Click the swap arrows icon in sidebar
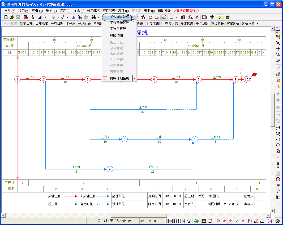The height and width of the screenshot is (225, 283). (278, 191)
